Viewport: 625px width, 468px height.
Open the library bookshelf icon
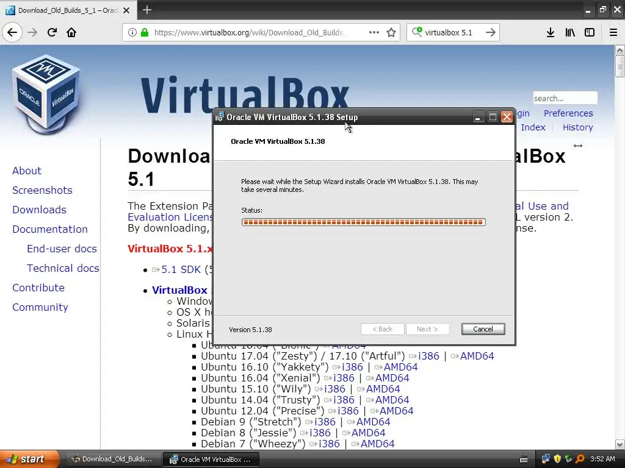pos(570,32)
